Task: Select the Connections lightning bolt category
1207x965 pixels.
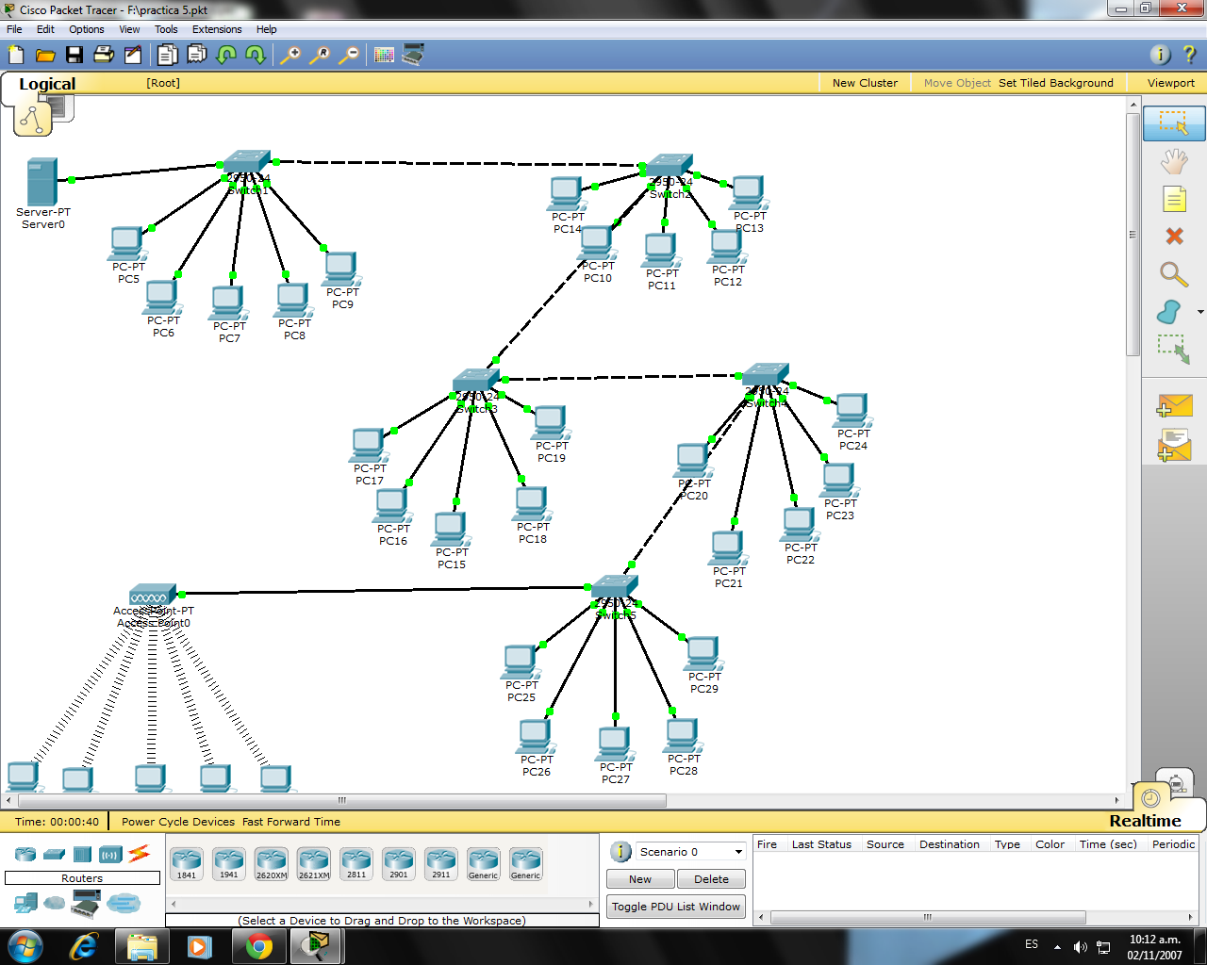Action: [x=141, y=854]
